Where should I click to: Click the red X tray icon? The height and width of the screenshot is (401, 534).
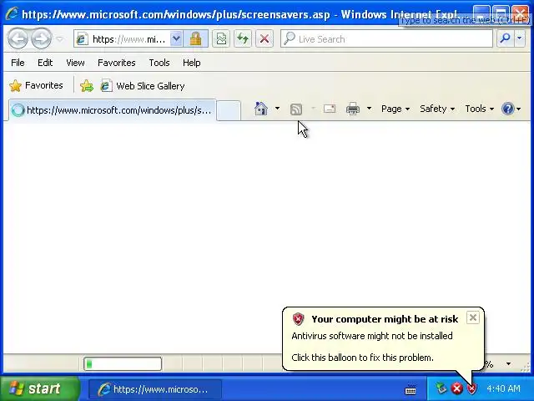(x=456, y=388)
